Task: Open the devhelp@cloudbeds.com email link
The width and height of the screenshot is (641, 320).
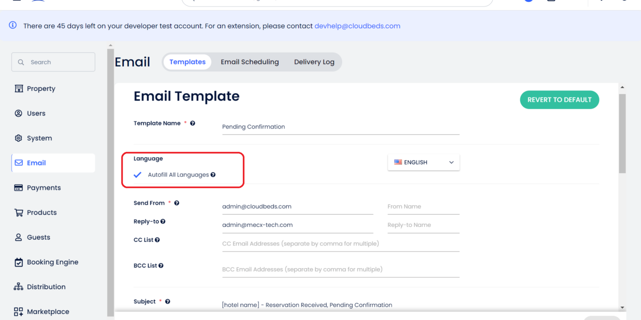Action: pos(357,25)
